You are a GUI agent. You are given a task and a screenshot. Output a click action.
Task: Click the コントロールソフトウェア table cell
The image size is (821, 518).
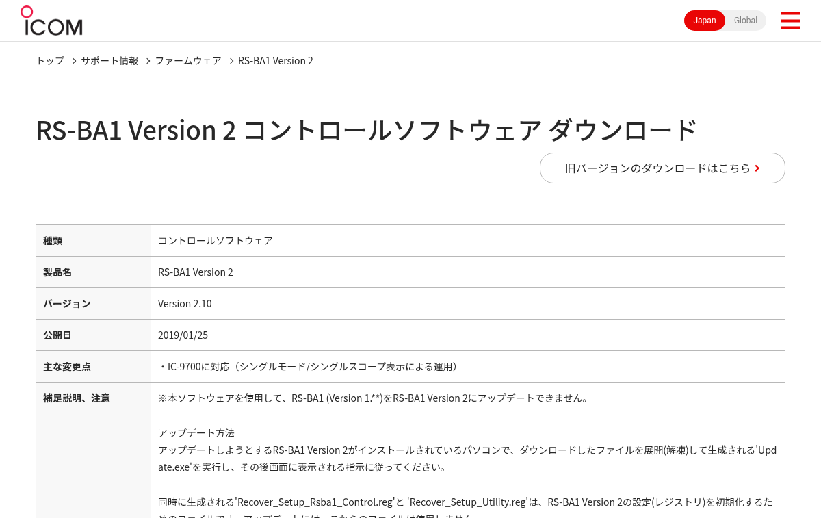pyautogui.click(x=468, y=241)
